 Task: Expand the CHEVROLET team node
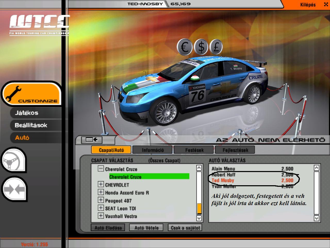pyautogui.click(x=101, y=184)
